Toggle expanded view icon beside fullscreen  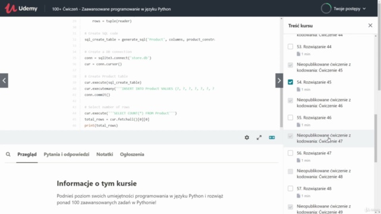271,137
